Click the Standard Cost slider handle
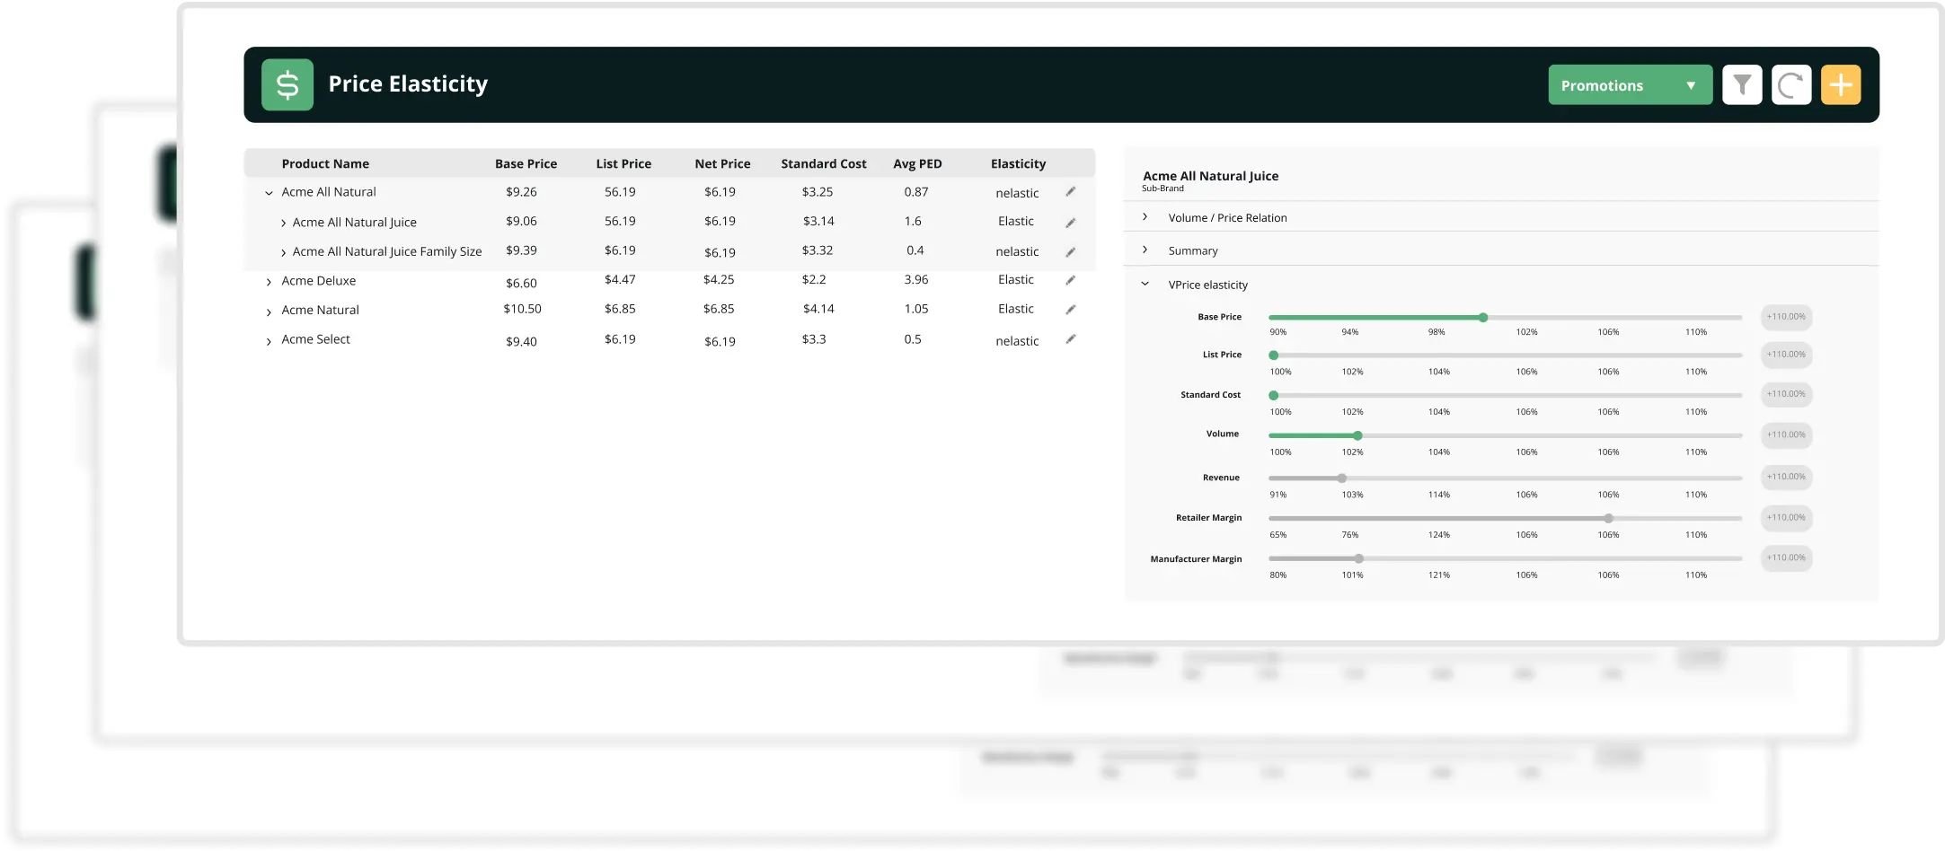Image resolution: width=1945 pixels, height=851 pixels. point(1274,396)
